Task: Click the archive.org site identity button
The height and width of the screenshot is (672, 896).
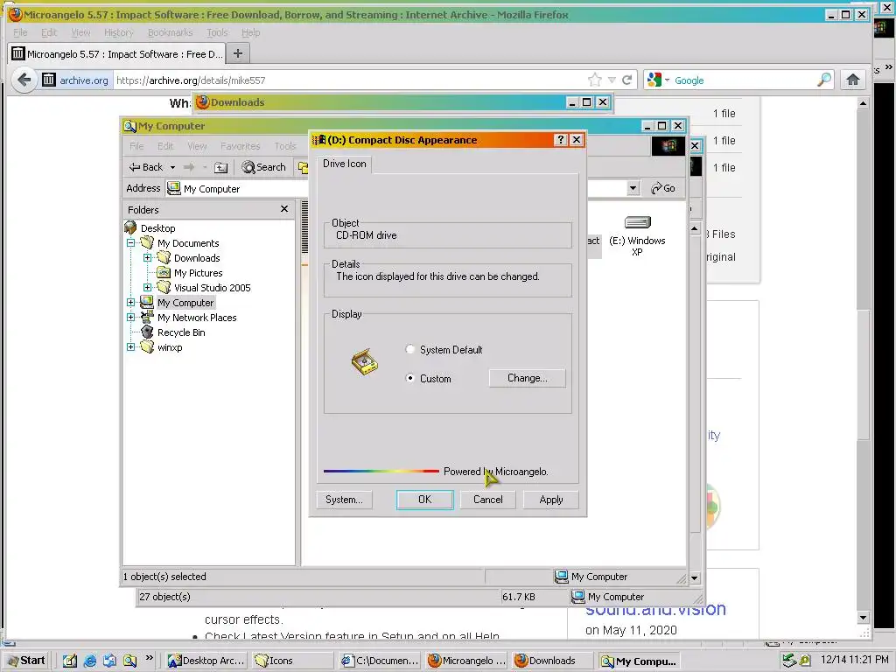Action: point(75,80)
